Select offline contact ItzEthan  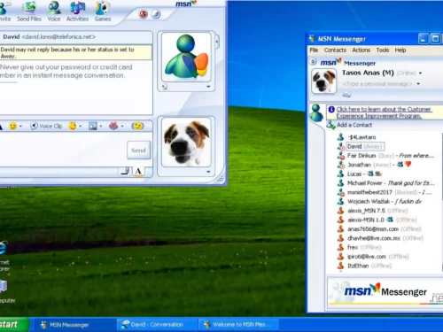click(x=364, y=266)
